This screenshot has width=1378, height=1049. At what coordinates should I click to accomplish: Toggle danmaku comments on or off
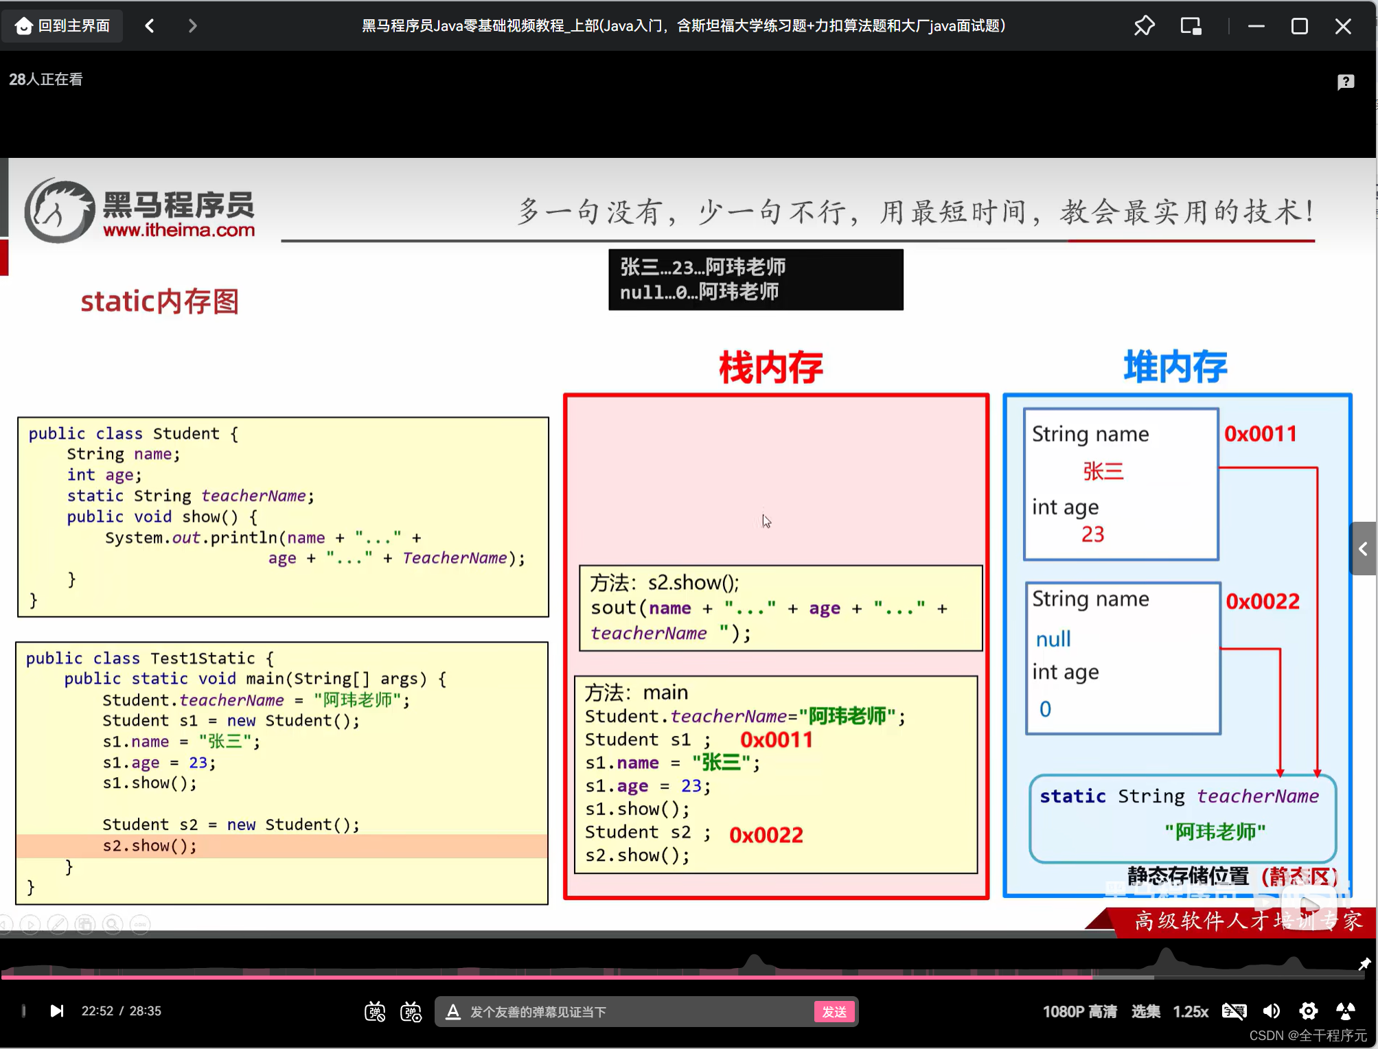(x=375, y=1011)
